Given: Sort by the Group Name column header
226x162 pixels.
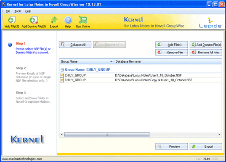Looking at the screenshot, I should [87, 61].
